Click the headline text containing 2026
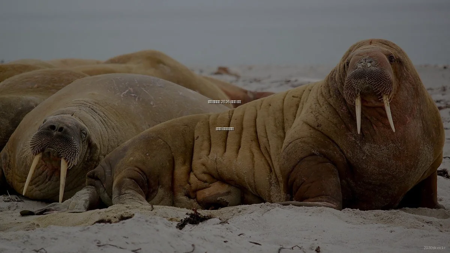Viewport: 450px width, 253px height. 225,102
